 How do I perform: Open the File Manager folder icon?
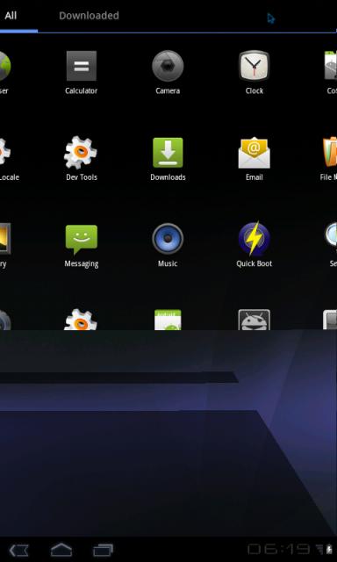coord(330,152)
